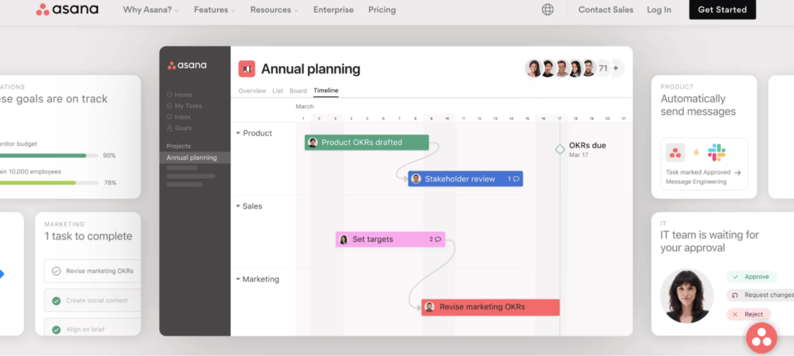Screen dimensions: 794x356
Task: Click the plus icon beside 71 members
Action: (x=616, y=68)
